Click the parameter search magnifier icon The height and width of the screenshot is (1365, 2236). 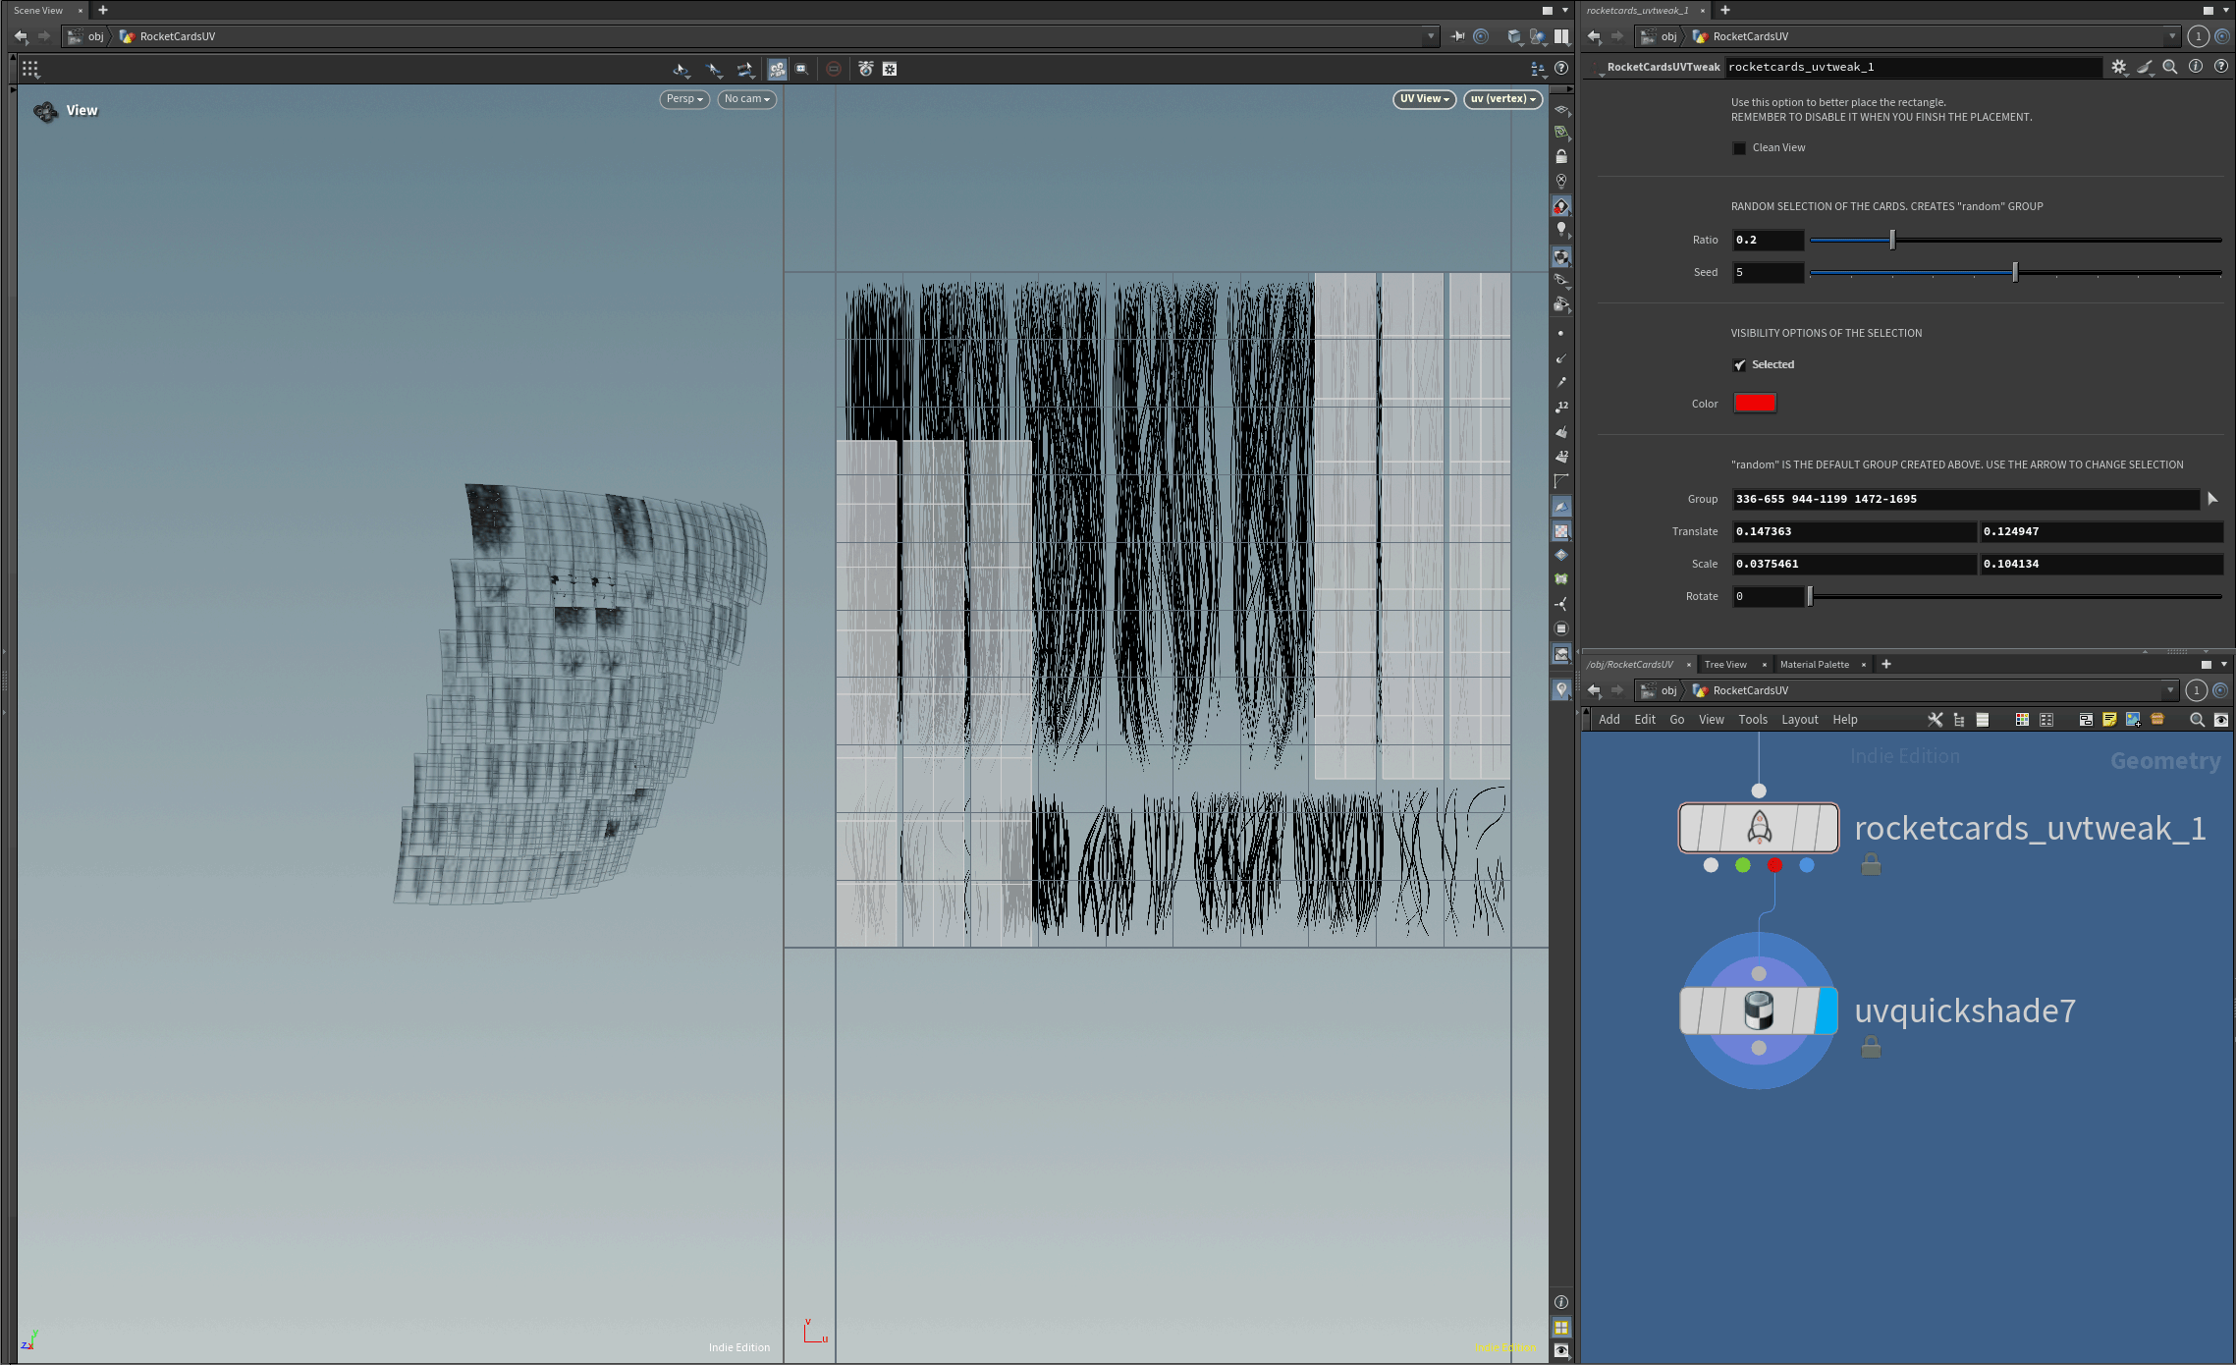[x=2169, y=67]
